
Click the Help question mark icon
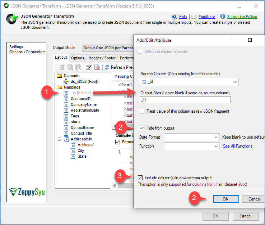(x=175, y=17)
